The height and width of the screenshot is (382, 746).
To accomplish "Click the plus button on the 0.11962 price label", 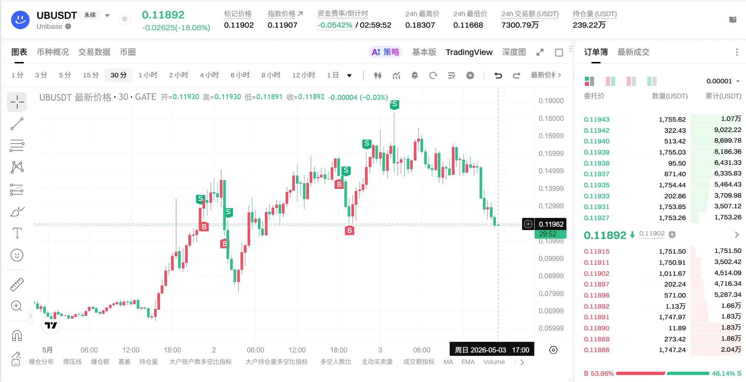I will 528,224.
